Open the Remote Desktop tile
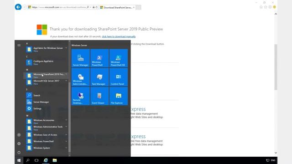The height and width of the screenshot is (164, 292). click(x=80, y=96)
